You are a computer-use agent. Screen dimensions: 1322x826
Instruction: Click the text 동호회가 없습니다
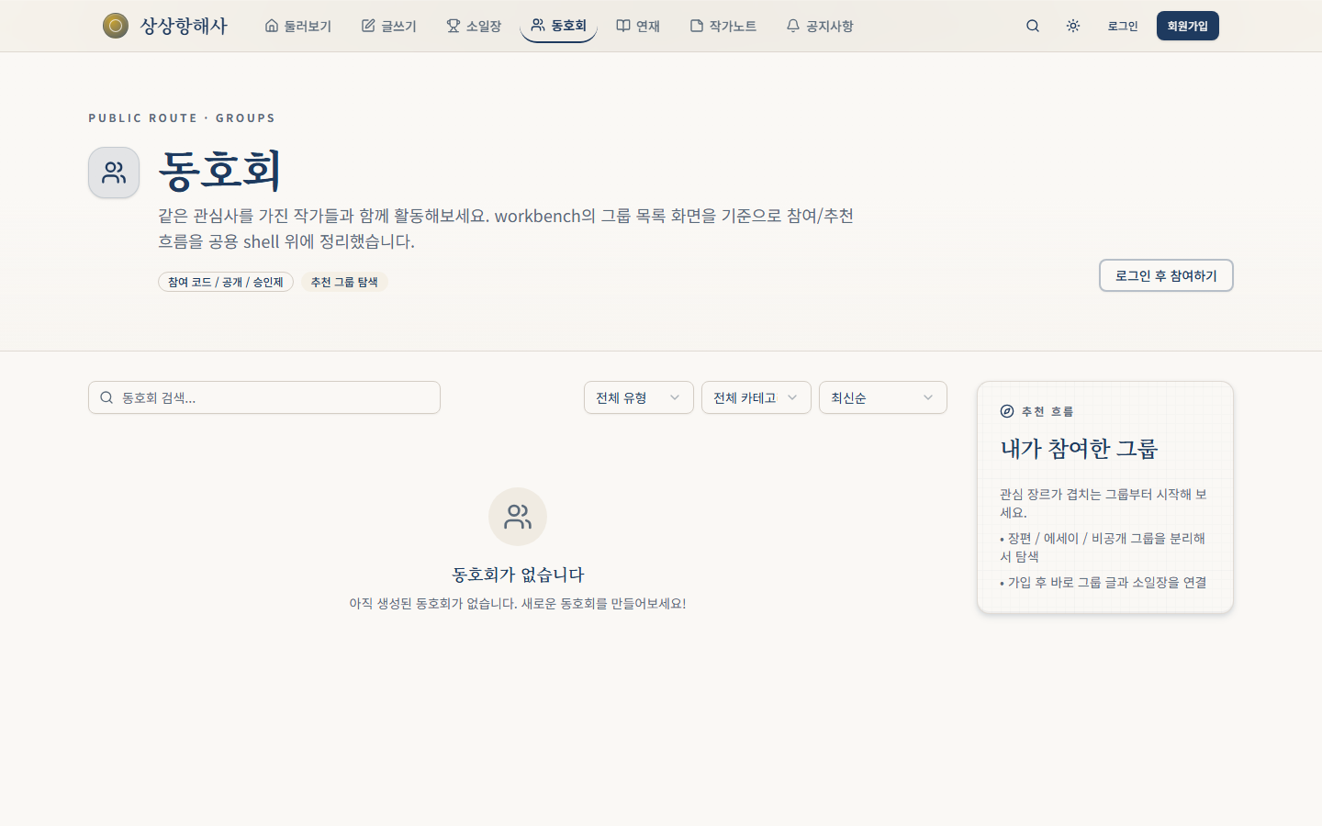(518, 575)
